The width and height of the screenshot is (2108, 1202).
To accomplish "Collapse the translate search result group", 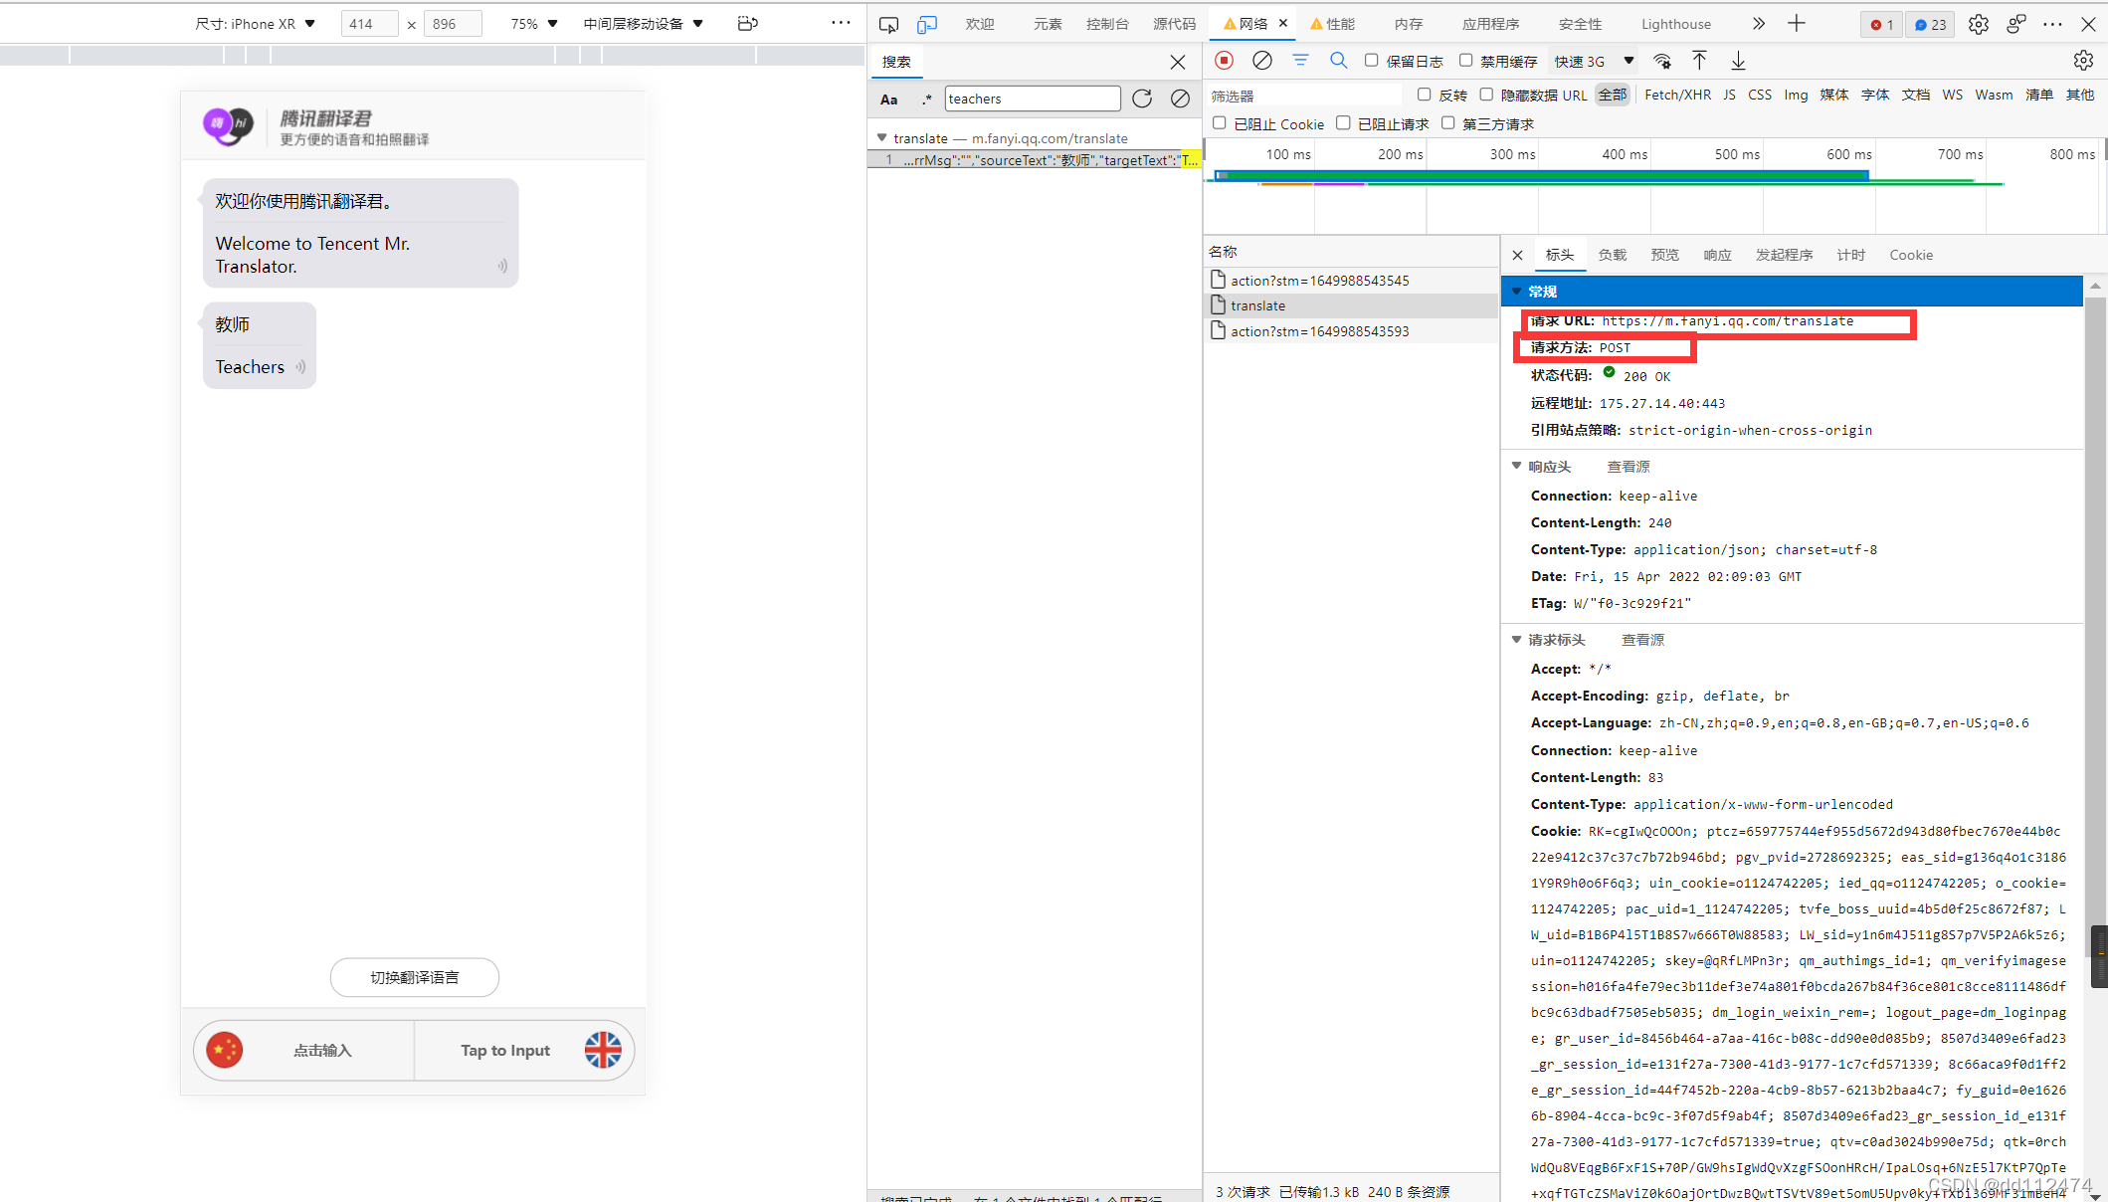I will click(881, 138).
